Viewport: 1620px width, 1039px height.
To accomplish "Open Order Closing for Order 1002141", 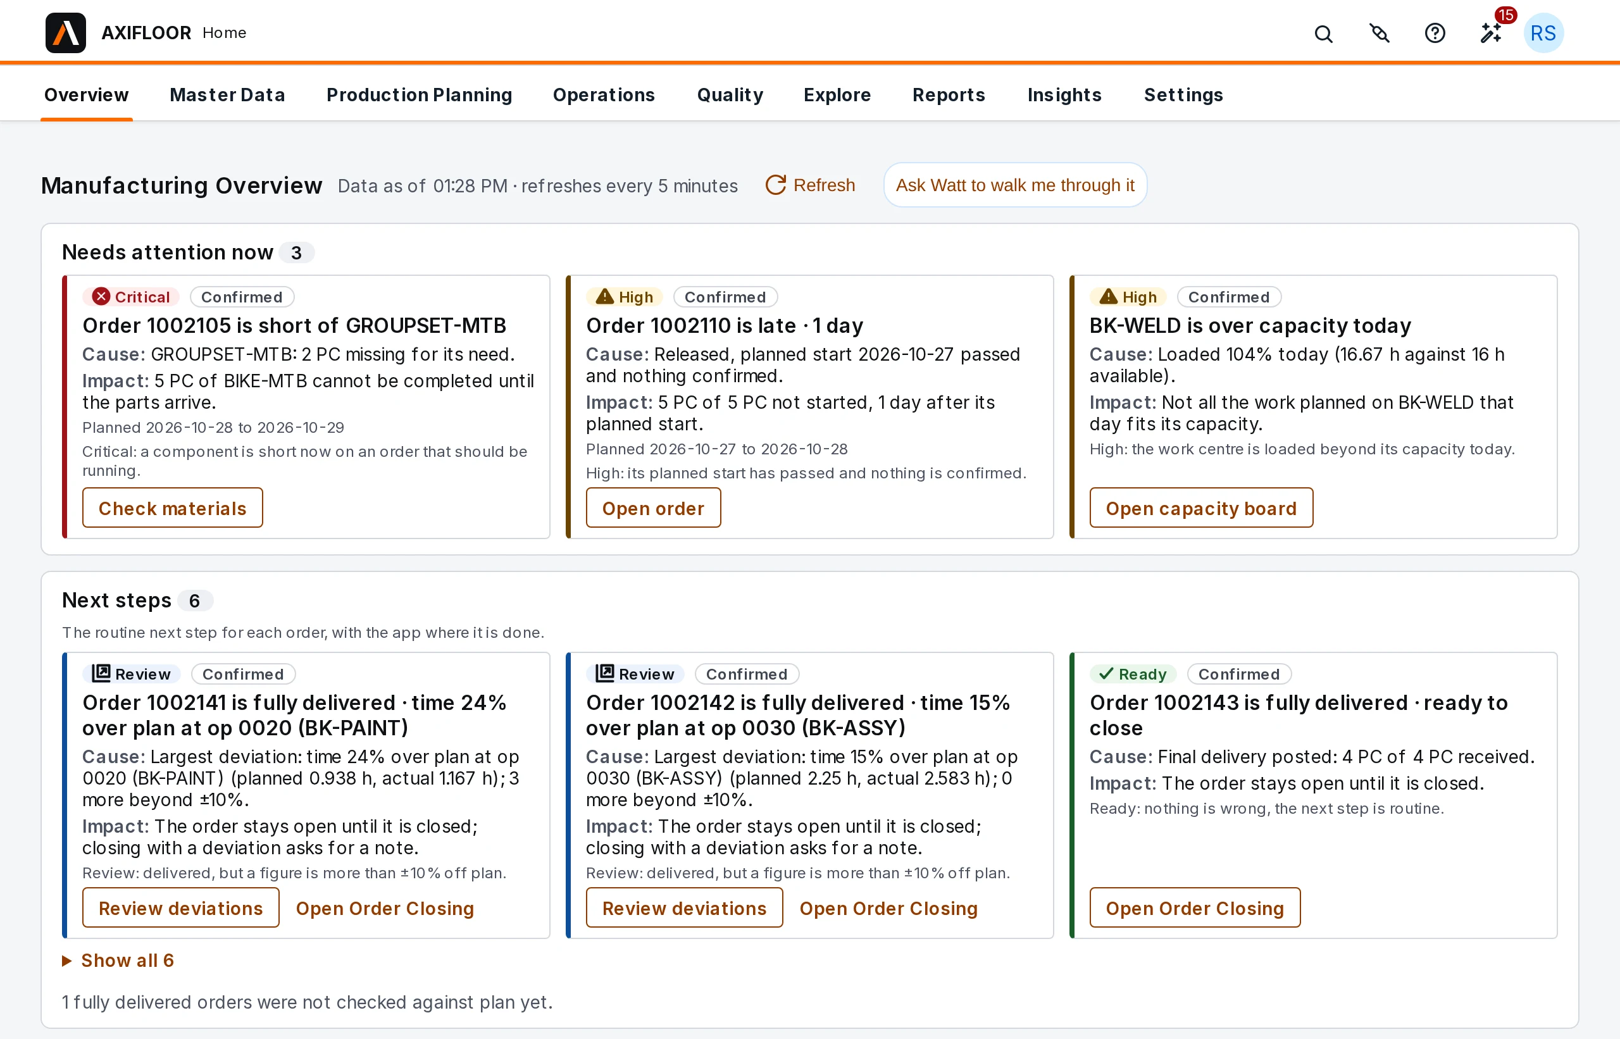I will 385,908.
